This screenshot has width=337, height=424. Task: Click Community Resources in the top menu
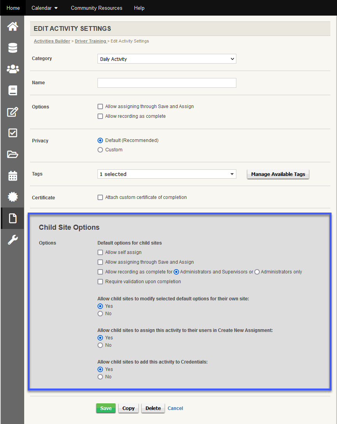click(96, 8)
